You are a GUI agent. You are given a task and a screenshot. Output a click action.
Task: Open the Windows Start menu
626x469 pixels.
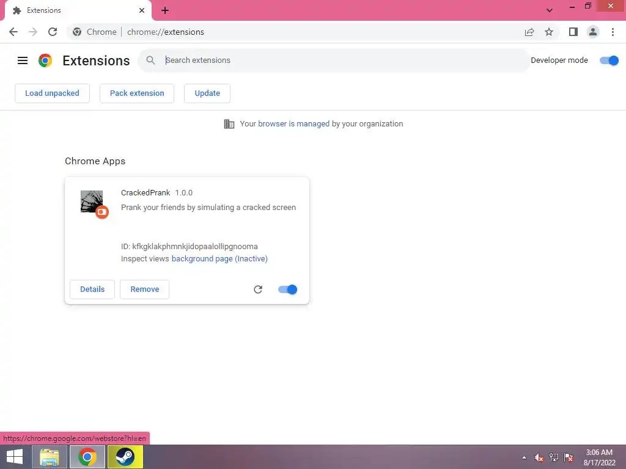[15, 457]
